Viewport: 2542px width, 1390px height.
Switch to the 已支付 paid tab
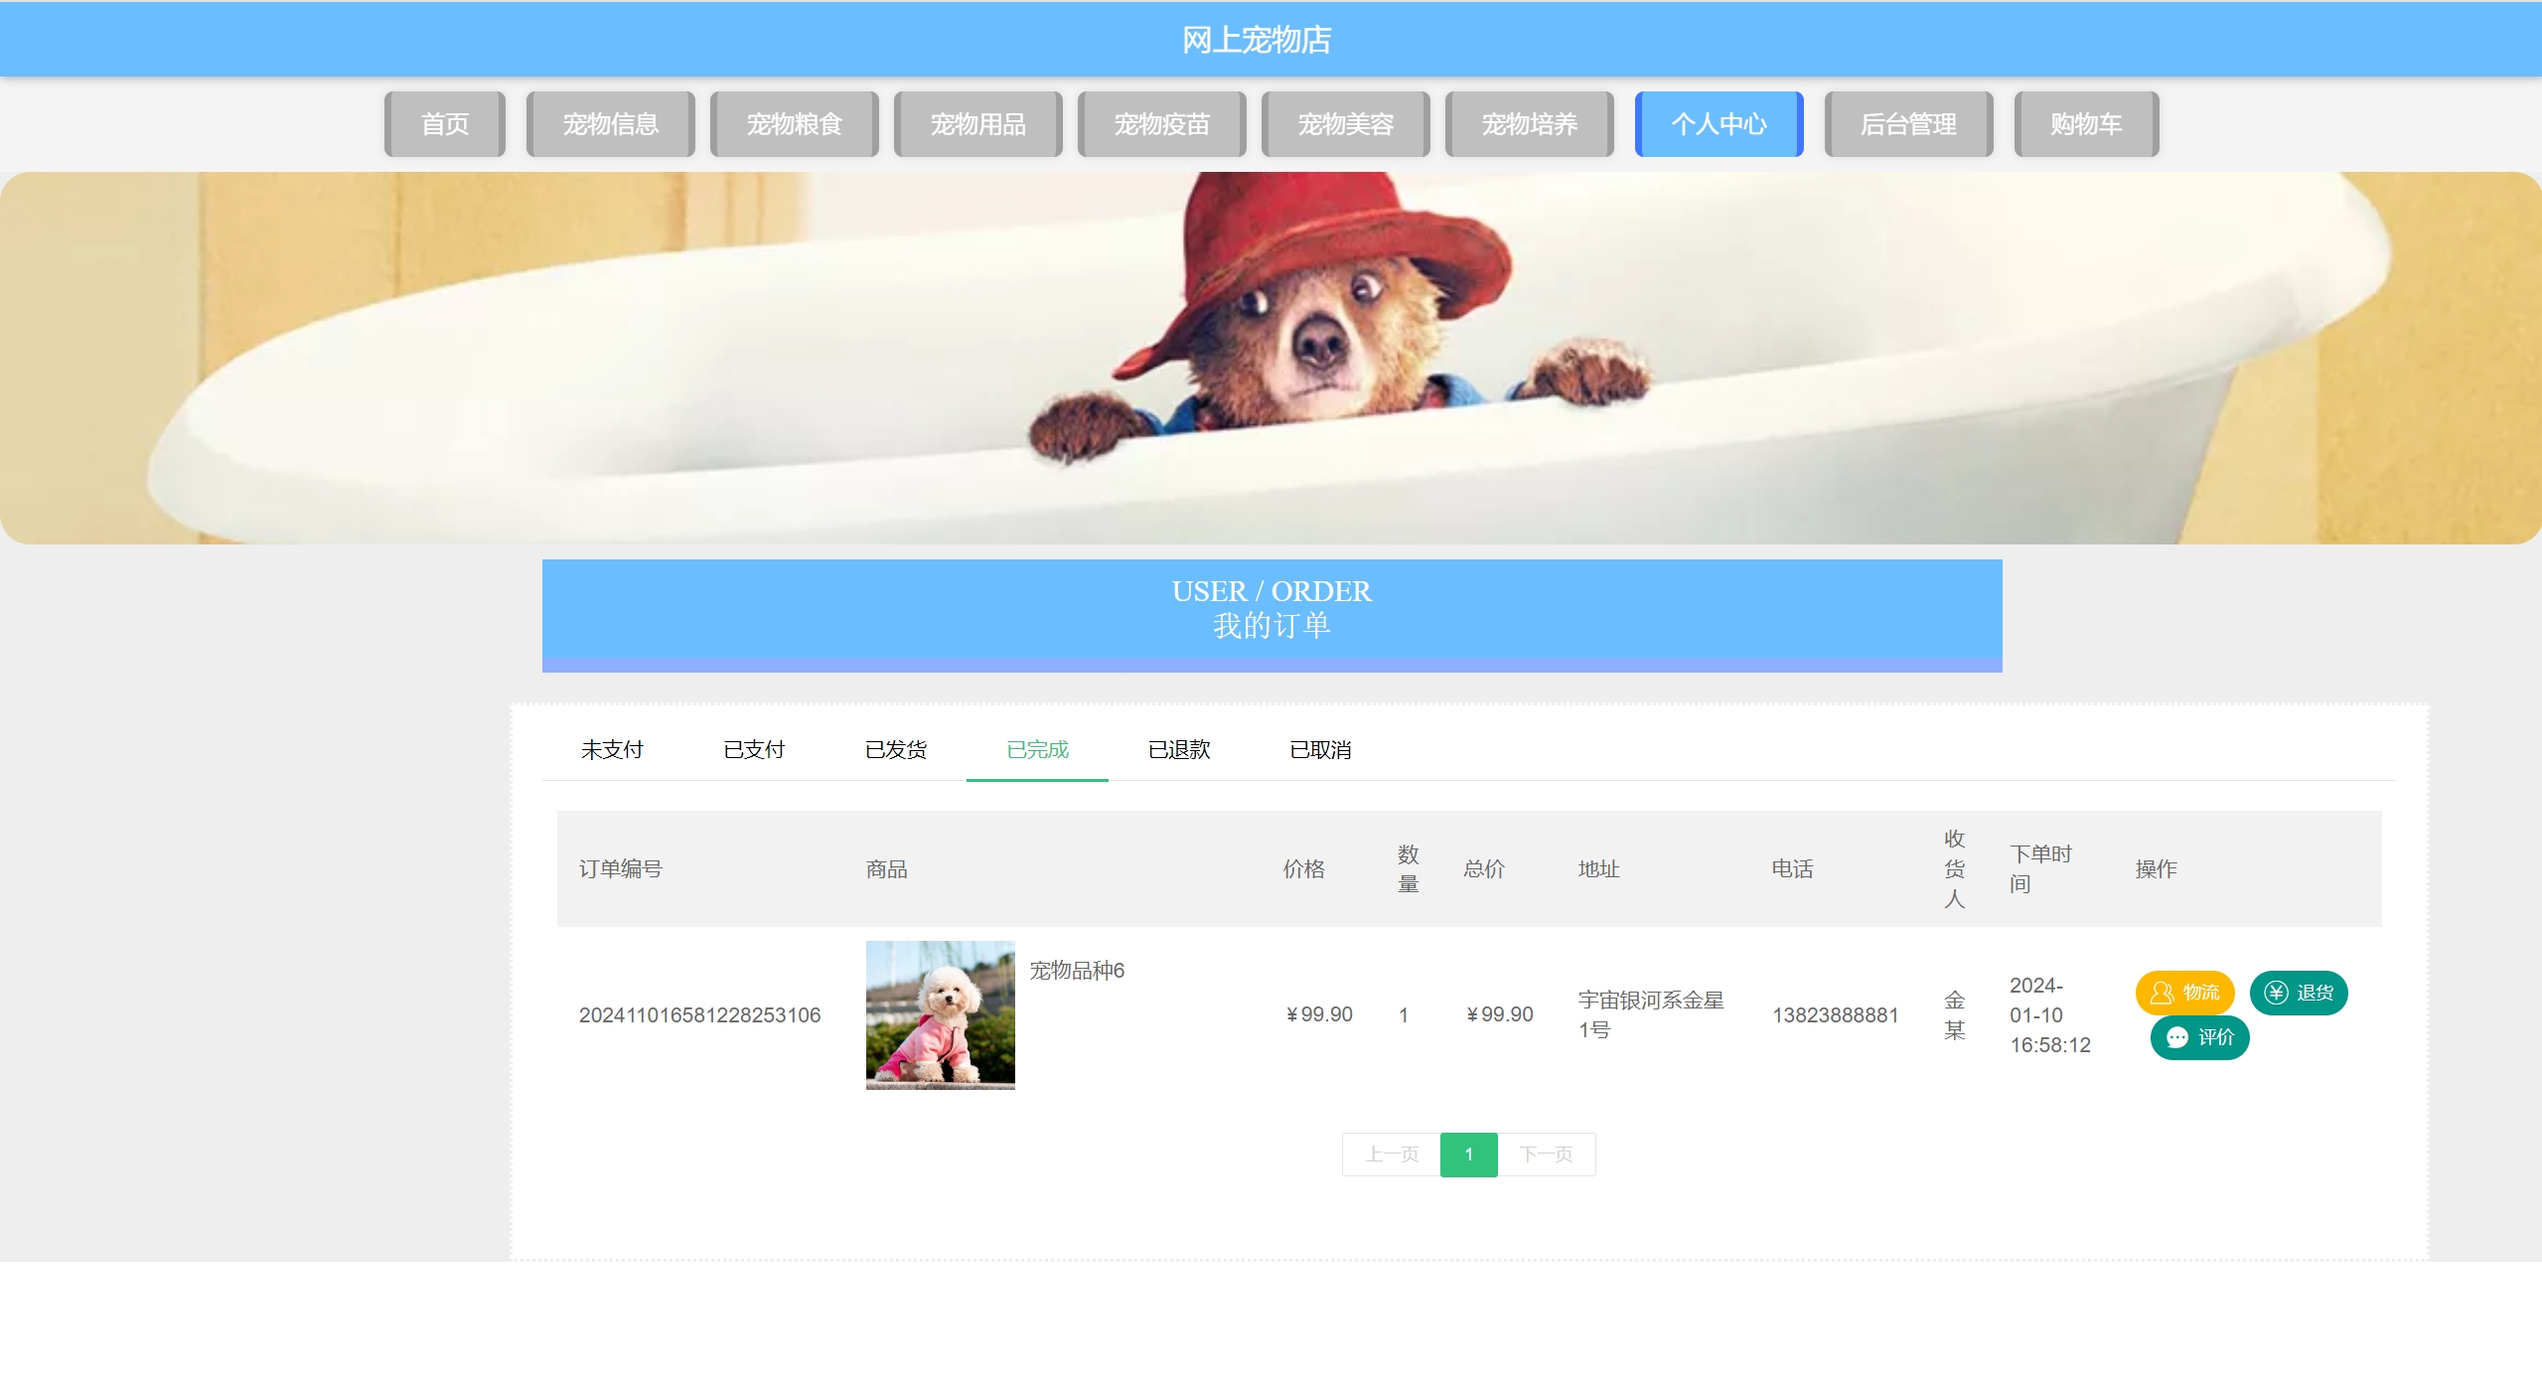754,749
